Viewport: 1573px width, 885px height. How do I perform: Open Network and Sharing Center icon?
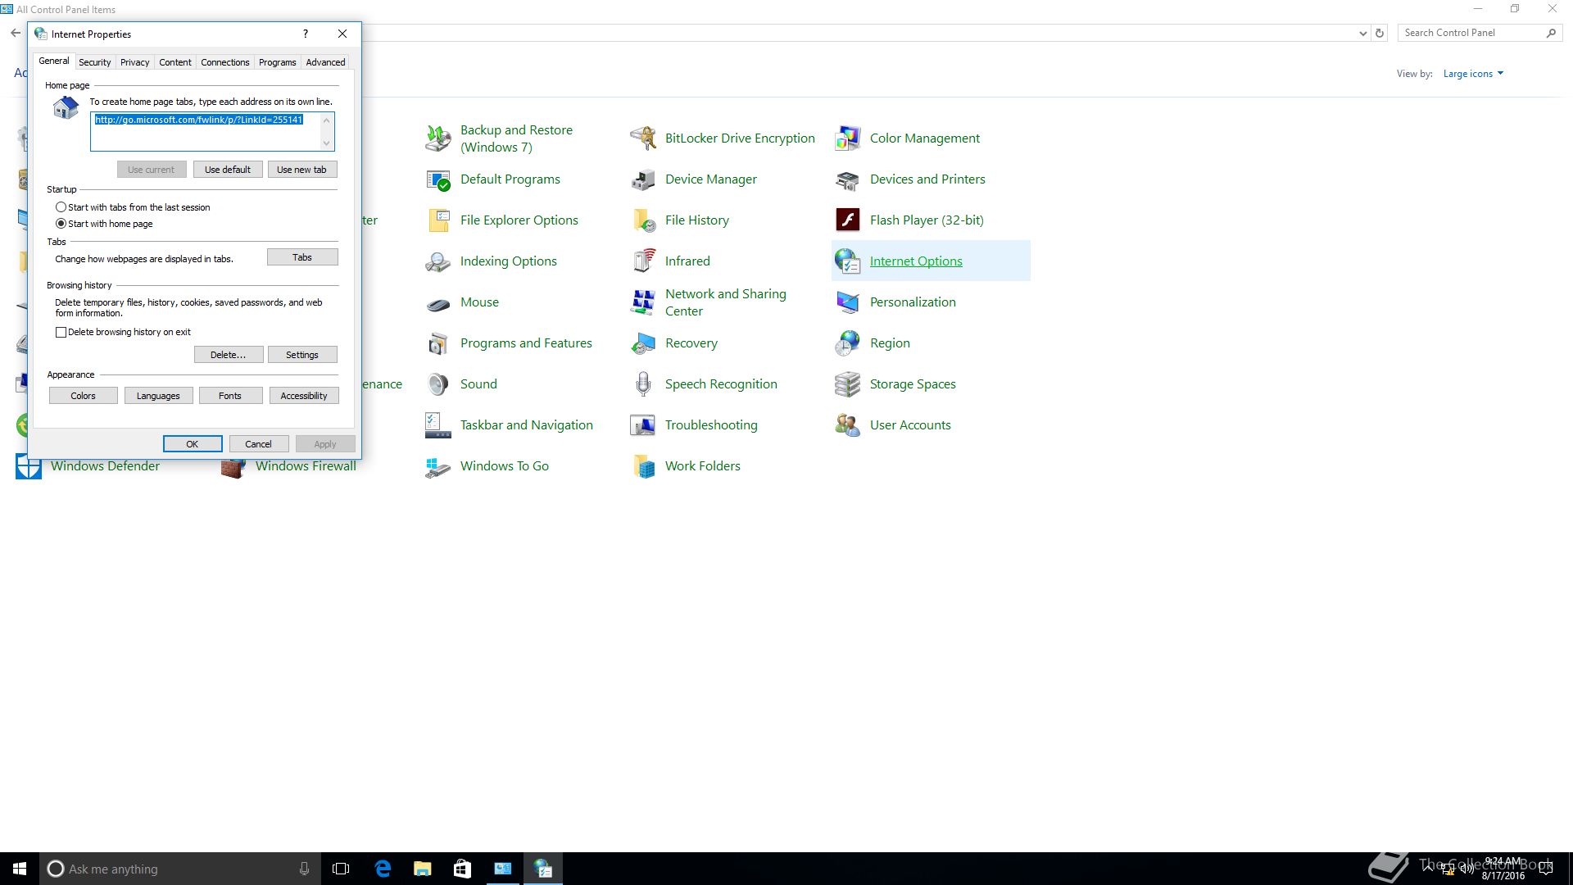(643, 302)
